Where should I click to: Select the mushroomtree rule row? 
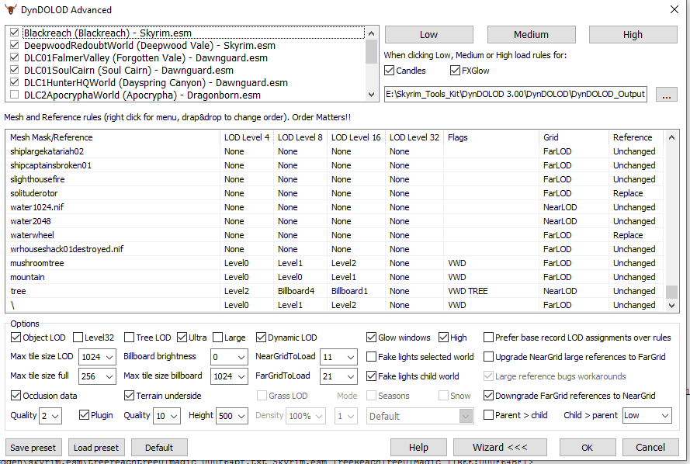click(x=335, y=263)
